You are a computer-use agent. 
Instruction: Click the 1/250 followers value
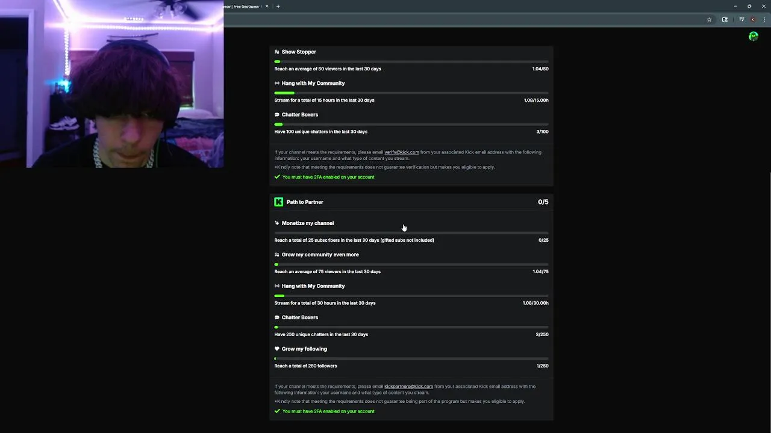543,366
